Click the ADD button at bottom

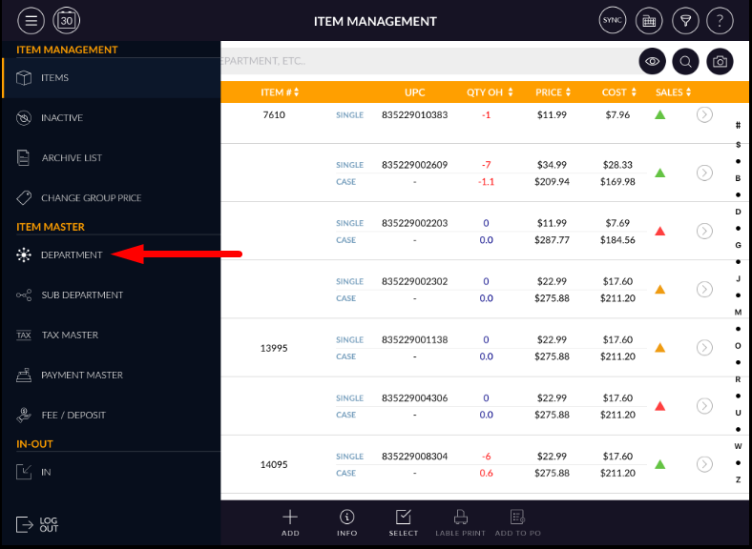tap(290, 522)
